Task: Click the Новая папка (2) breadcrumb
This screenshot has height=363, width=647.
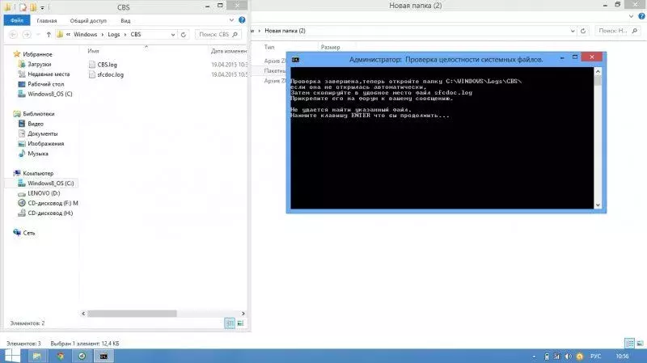Action: pyautogui.click(x=285, y=31)
